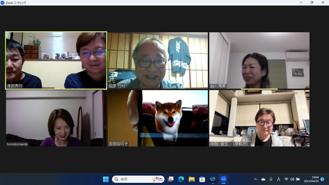Launch Microsoft Edge from the taskbar
329x185 pixels.
pyautogui.click(x=181, y=179)
